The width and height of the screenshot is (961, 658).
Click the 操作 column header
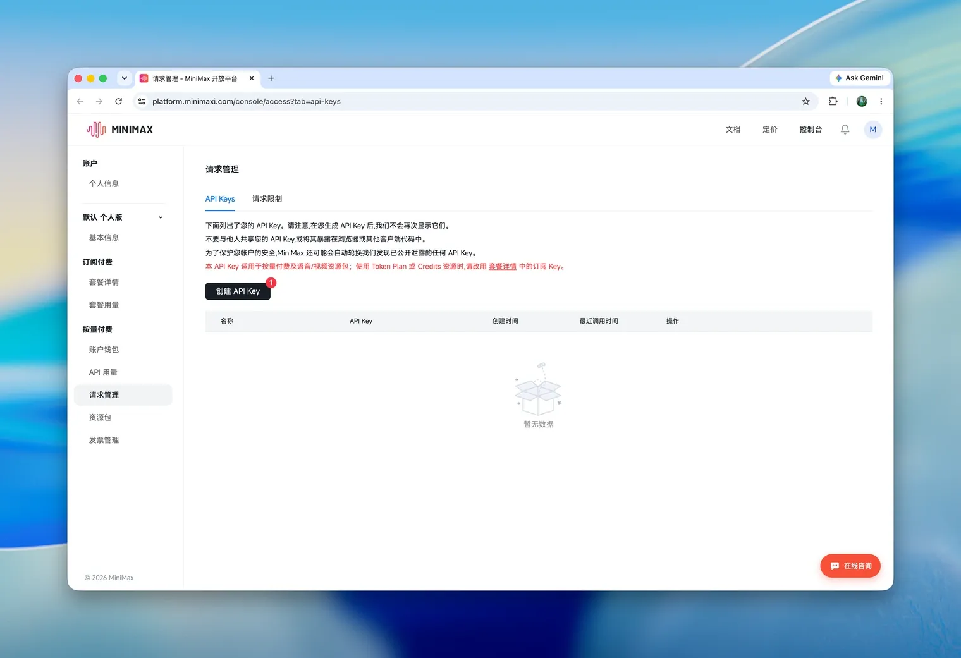tap(673, 321)
